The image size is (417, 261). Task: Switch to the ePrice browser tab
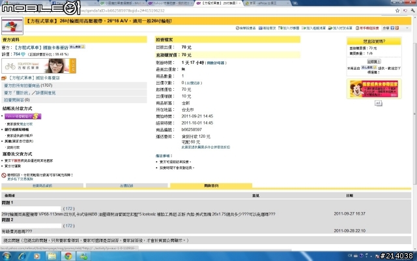tap(266, 3)
